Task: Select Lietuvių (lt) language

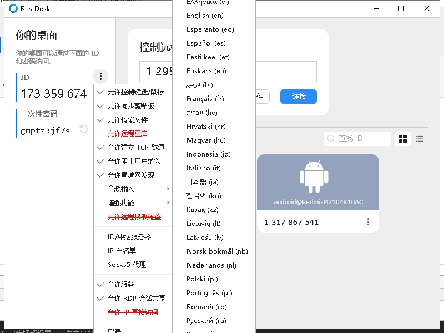Action: pyautogui.click(x=214, y=224)
